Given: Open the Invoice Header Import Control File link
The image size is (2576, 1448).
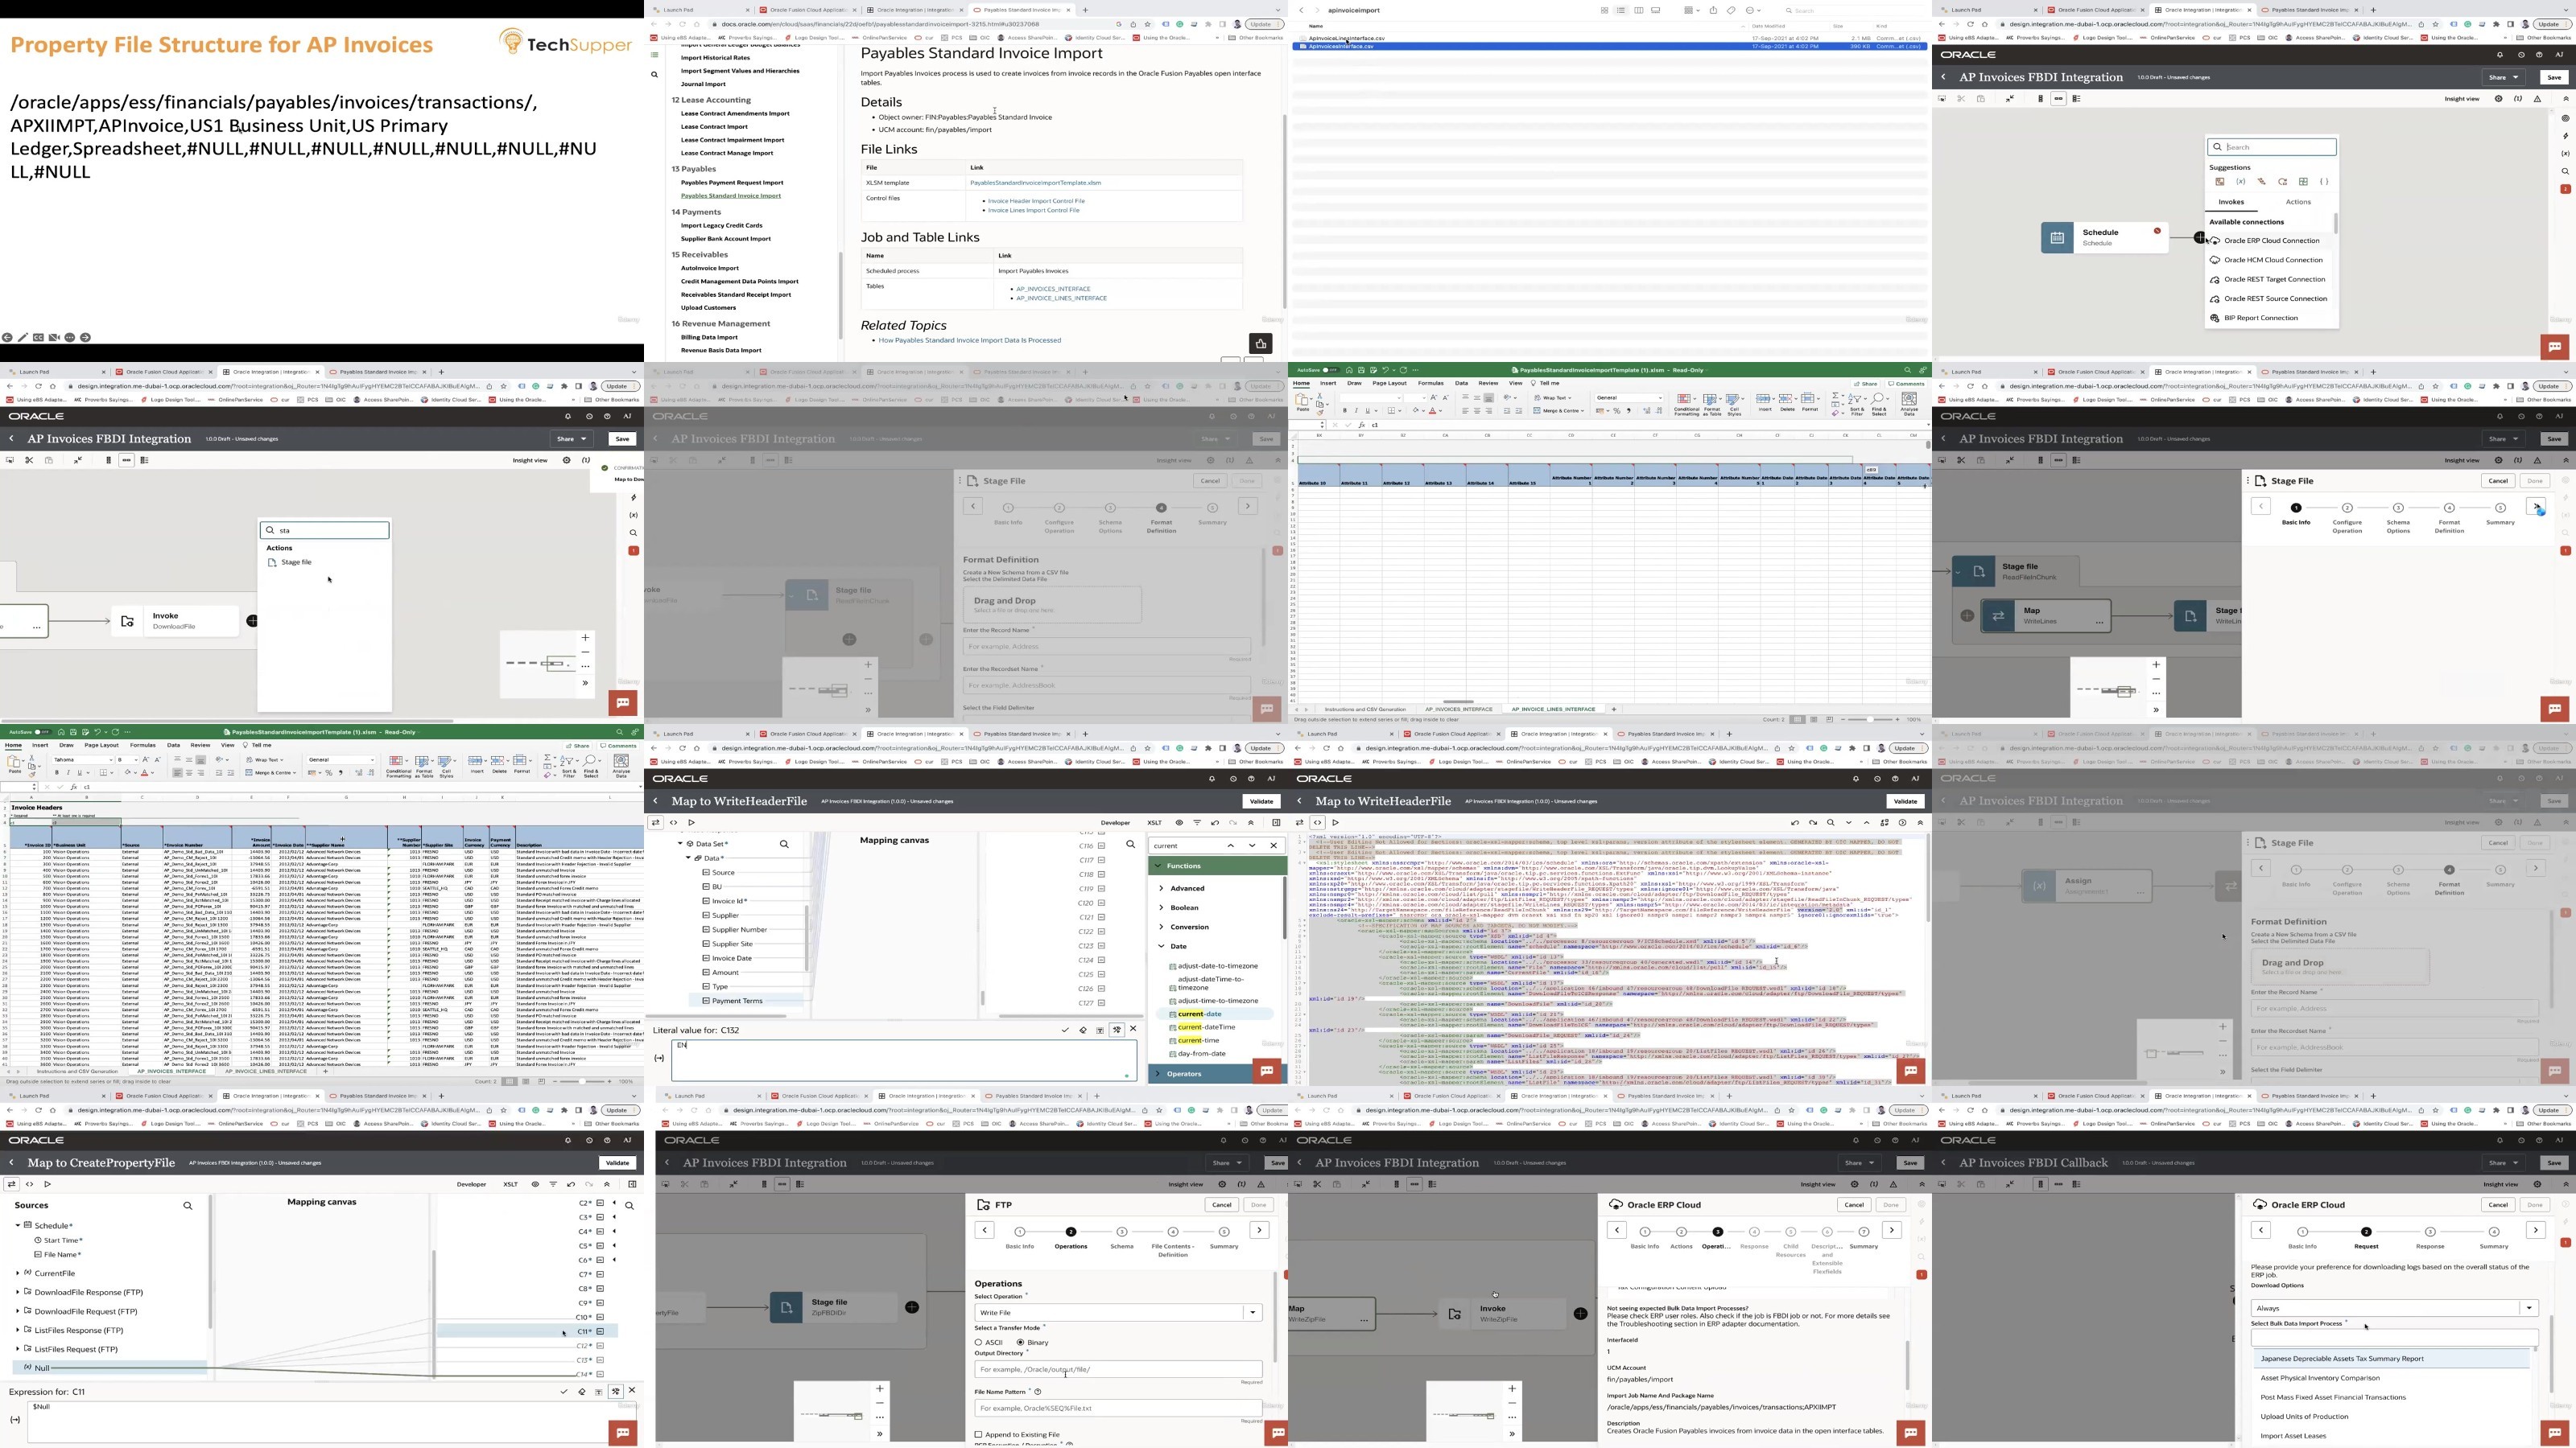Looking at the screenshot, I should [x=1036, y=201].
